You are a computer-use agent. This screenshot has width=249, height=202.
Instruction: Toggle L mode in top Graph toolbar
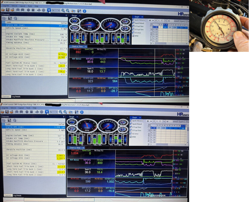pyautogui.click(x=159, y=21)
